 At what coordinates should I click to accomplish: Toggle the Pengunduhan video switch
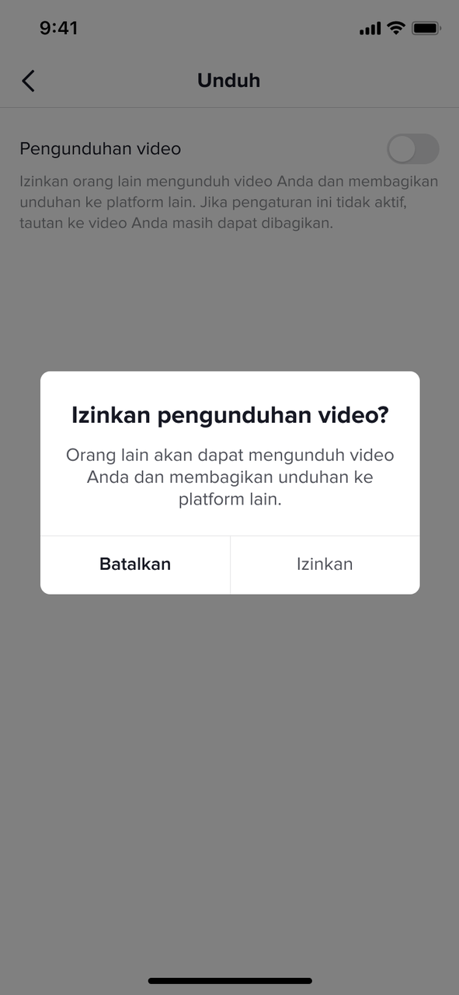(413, 148)
